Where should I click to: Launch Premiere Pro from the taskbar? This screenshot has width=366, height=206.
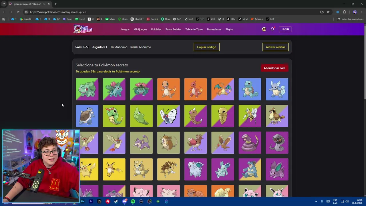click(91, 201)
